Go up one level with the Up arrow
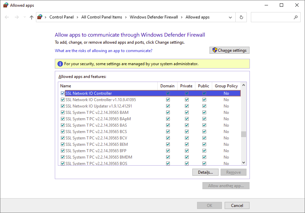 point(32,17)
